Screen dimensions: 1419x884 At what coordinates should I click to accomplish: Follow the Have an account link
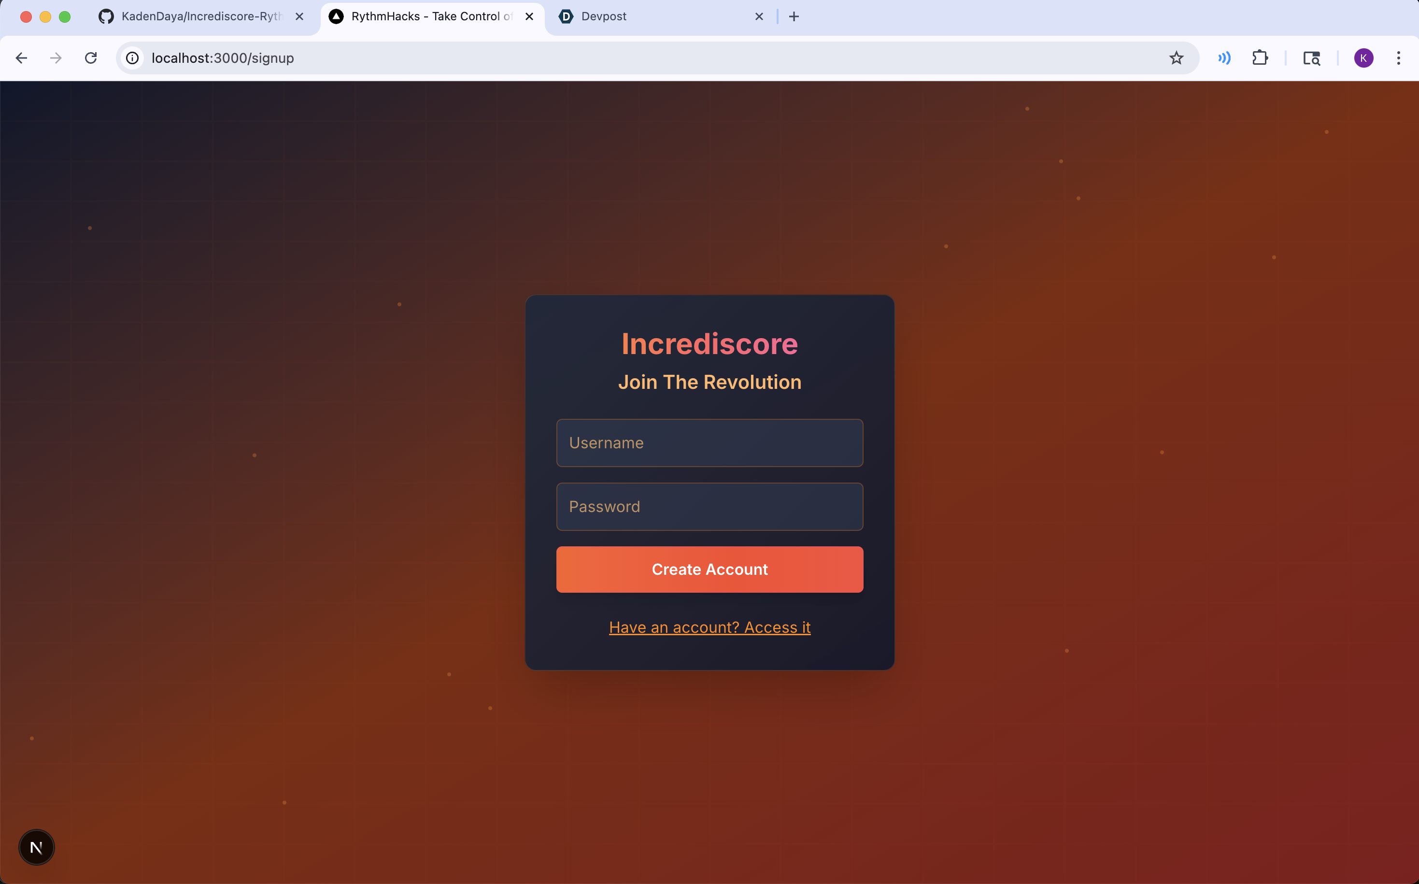coord(709,627)
